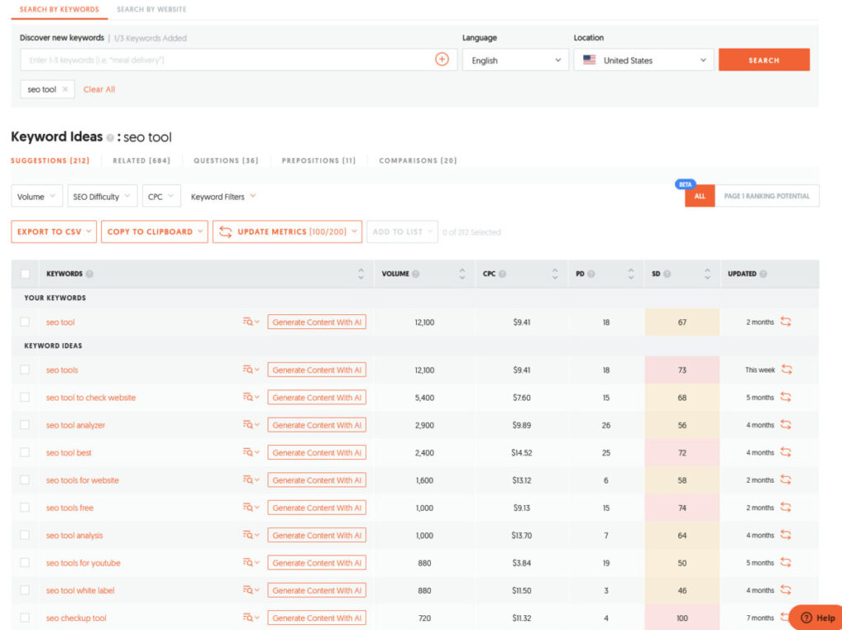Viewport: 842px width, 630px height.
Task: Select the ALL filter button
Action: [699, 196]
